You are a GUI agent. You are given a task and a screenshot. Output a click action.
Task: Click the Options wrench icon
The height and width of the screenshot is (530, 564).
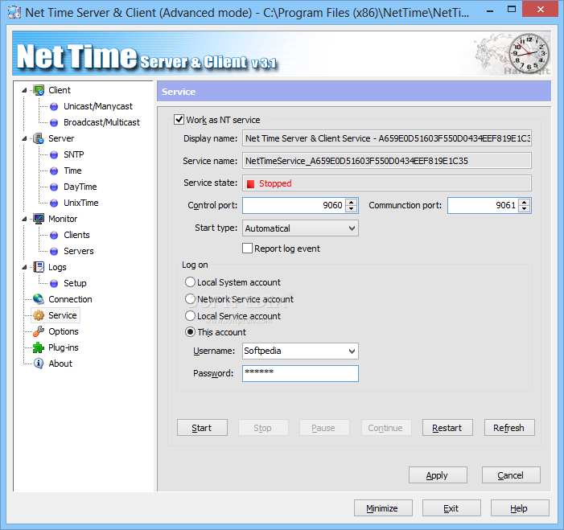click(39, 331)
